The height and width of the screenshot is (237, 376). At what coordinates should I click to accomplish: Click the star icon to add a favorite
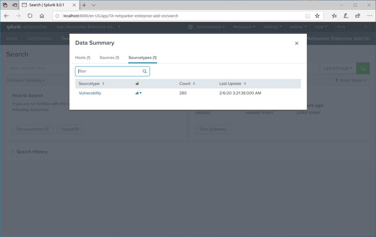(317, 16)
